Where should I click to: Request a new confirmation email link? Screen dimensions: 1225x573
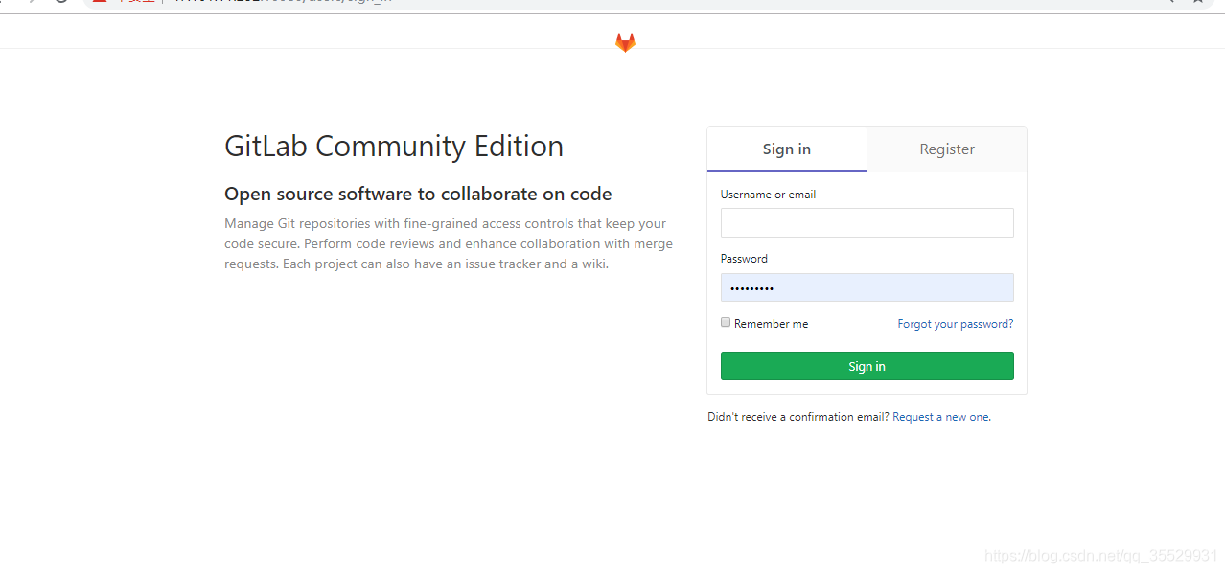point(940,417)
